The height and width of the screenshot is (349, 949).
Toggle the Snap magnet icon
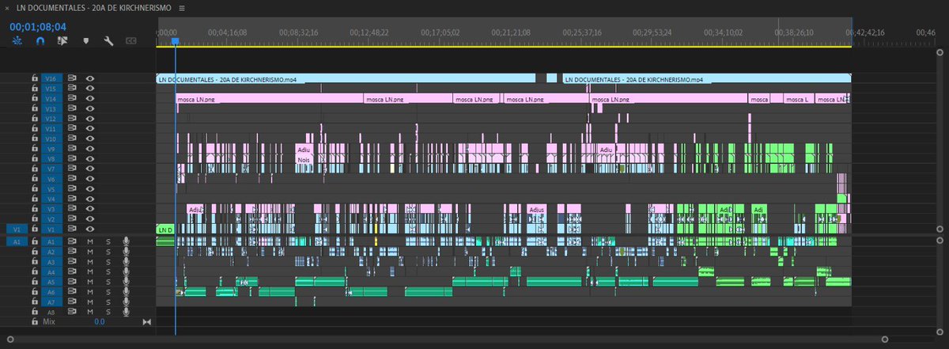tap(40, 40)
